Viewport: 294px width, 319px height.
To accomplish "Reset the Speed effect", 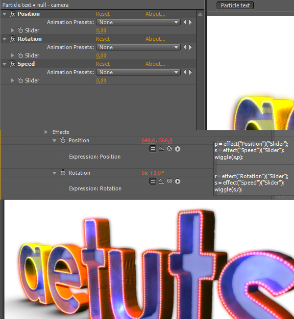I will 102,64.
